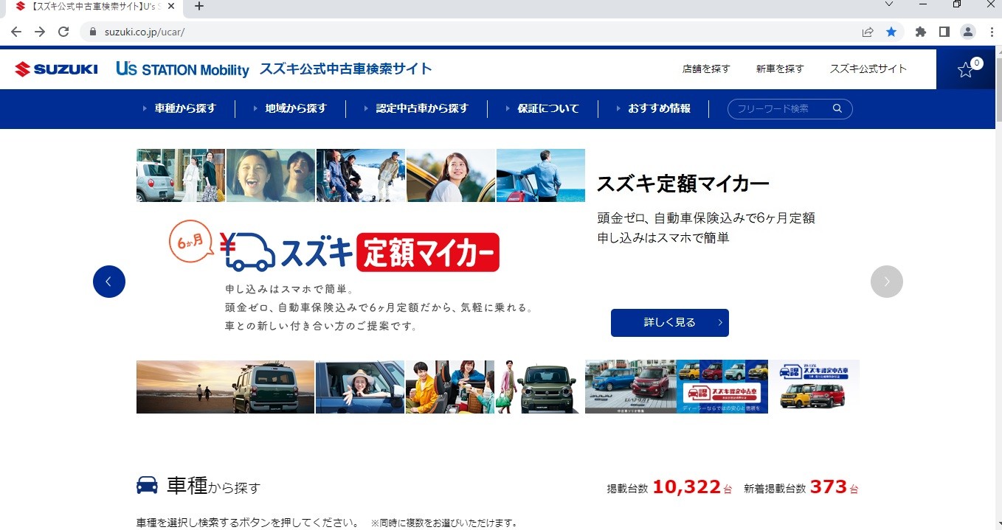Open 認定中古車から探す navigation menu
Screen dimensions: 1002x530
pos(421,108)
